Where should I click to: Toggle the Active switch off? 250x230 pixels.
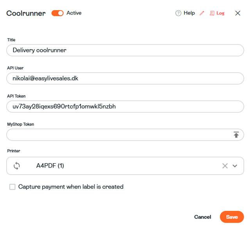pyautogui.click(x=57, y=13)
